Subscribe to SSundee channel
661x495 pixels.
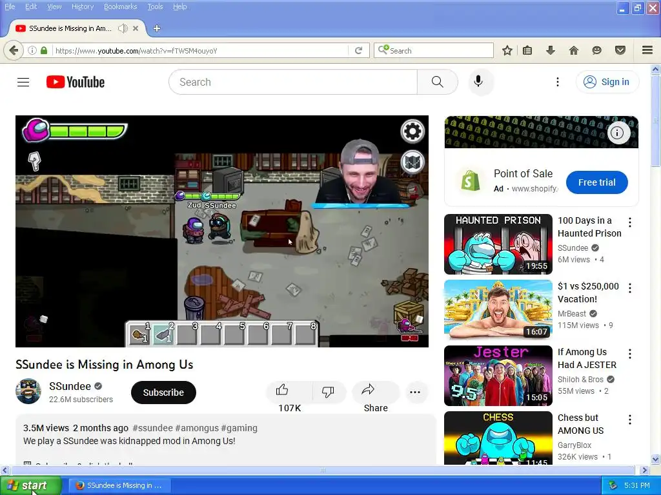163,393
